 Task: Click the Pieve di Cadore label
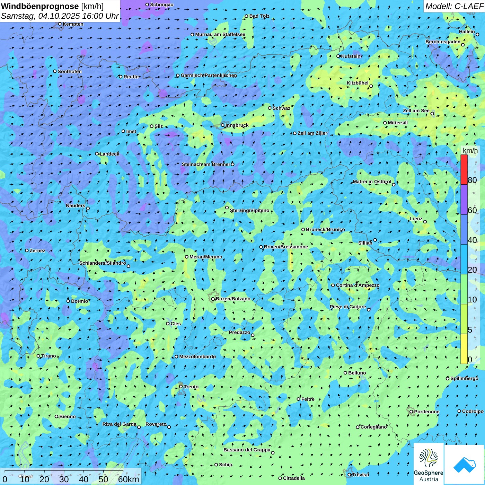(x=348, y=307)
